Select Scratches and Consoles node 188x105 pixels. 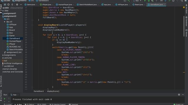point(13,72)
